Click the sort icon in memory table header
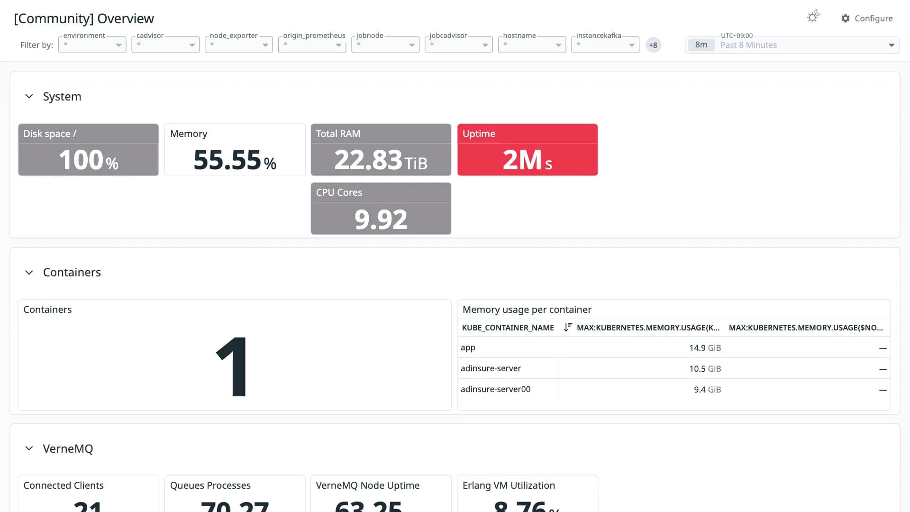 [568, 328]
